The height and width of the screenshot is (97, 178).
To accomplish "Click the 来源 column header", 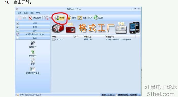I will point(63,37).
